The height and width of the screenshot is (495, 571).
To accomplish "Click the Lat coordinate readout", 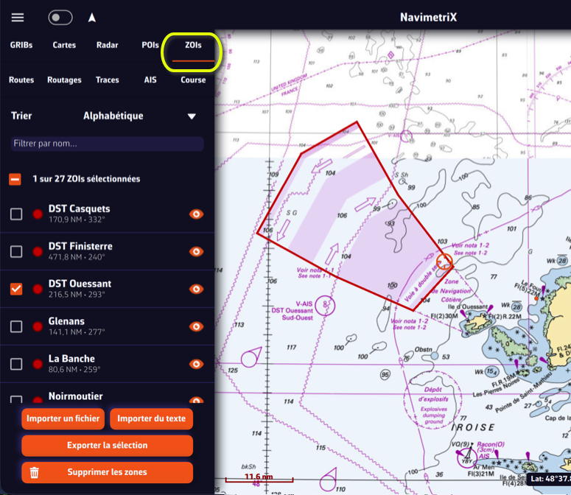I will coord(549,479).
